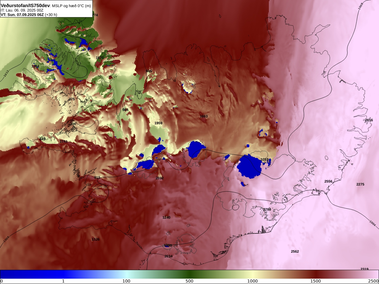Click the 564 height label
This screenshot has height=284, width=379.
point(126,110)
